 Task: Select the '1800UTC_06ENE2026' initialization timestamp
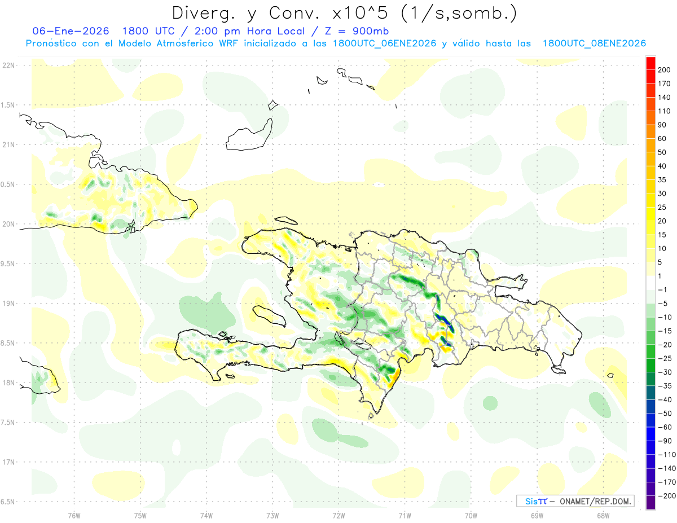[385, 43]
